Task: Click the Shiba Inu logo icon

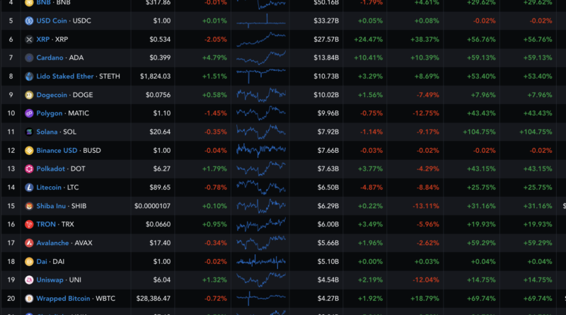Action: [29, 206]
